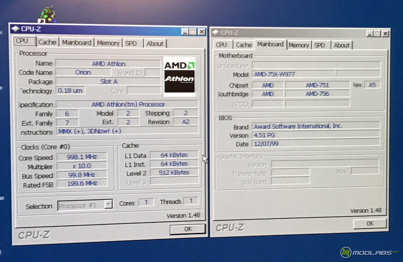
Task: Click the empty Manufacturer field
Action: (316, 65)
